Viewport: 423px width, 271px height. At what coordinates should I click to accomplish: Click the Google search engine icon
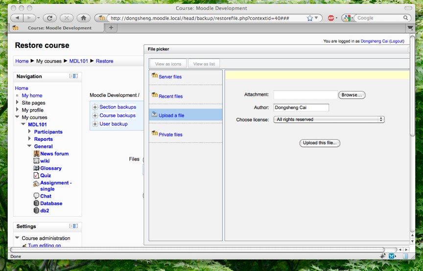(348, 18)
